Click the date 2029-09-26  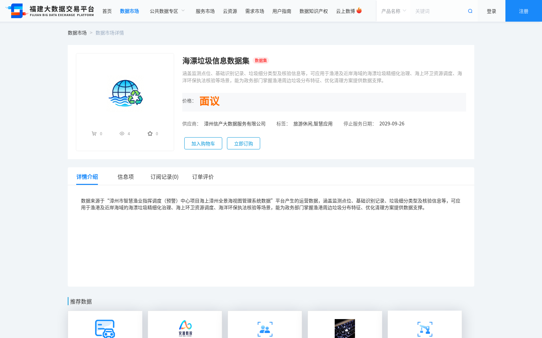(x=392, y=124)
